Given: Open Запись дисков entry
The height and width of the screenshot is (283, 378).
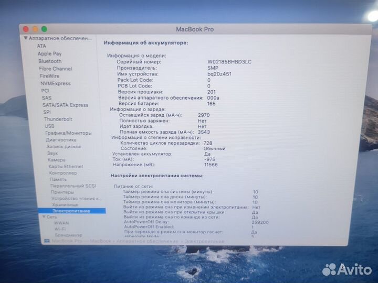Looking at the screenshot, I should coord(64,147).
